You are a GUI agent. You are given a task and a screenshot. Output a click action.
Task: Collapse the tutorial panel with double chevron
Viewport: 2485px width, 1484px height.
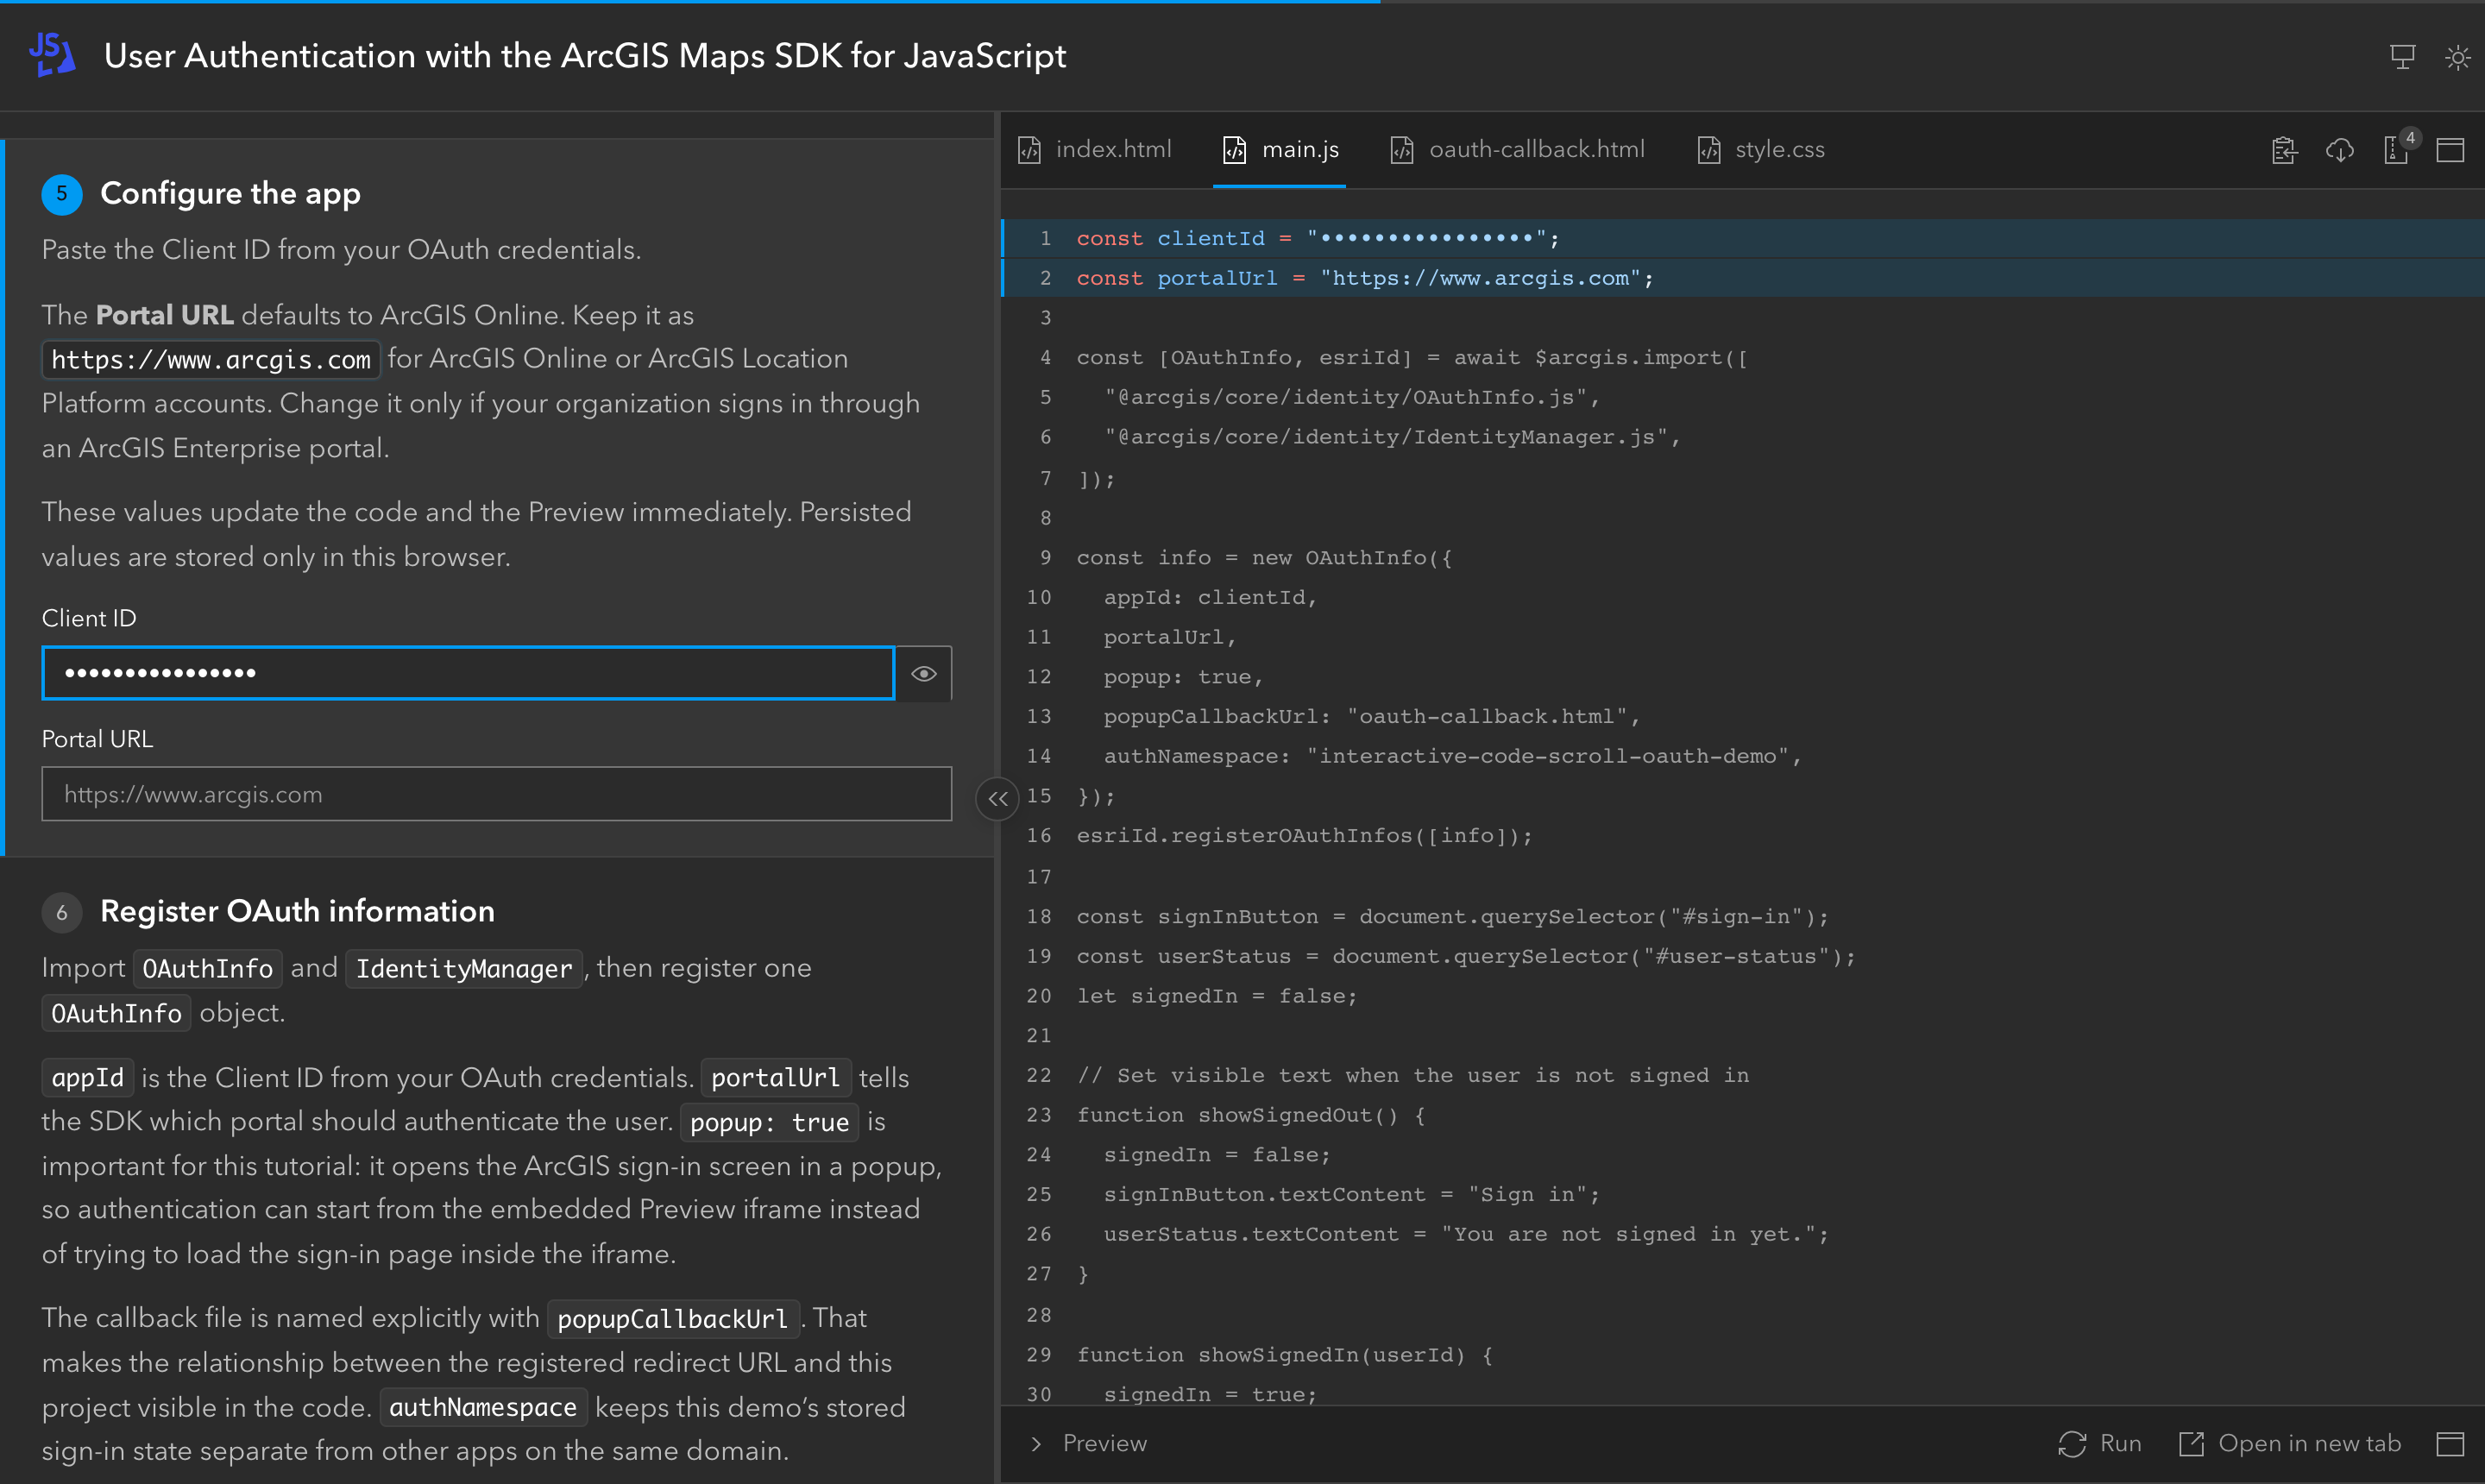(997, 798)
